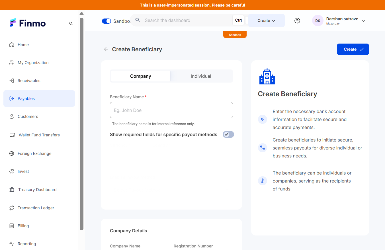Screen dimensions: 385x250
Task: Click the Finmo logo
Action: (x=28, y=23)
